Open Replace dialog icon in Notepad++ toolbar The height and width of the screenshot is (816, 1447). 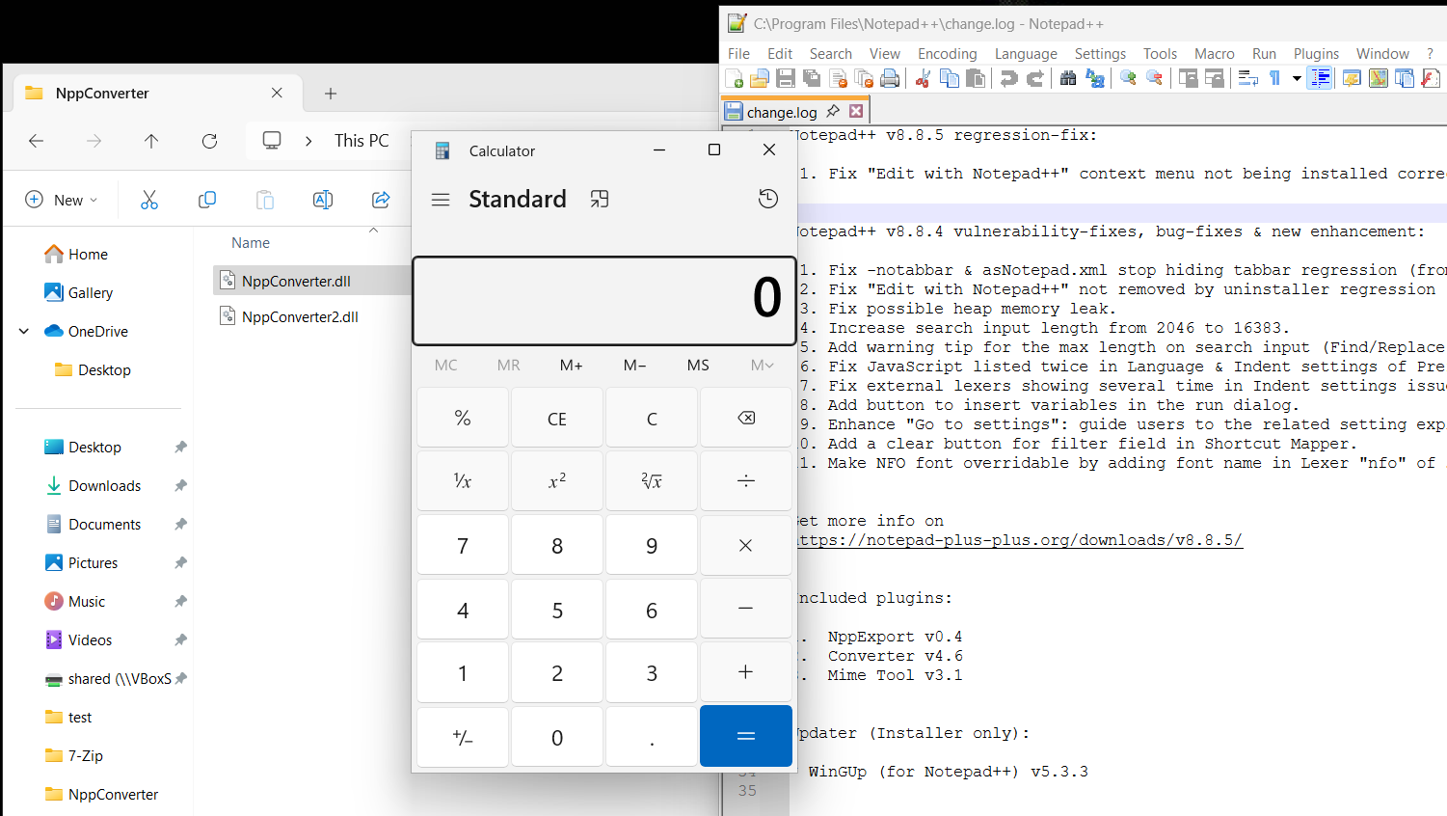[x=1095, y=78]
